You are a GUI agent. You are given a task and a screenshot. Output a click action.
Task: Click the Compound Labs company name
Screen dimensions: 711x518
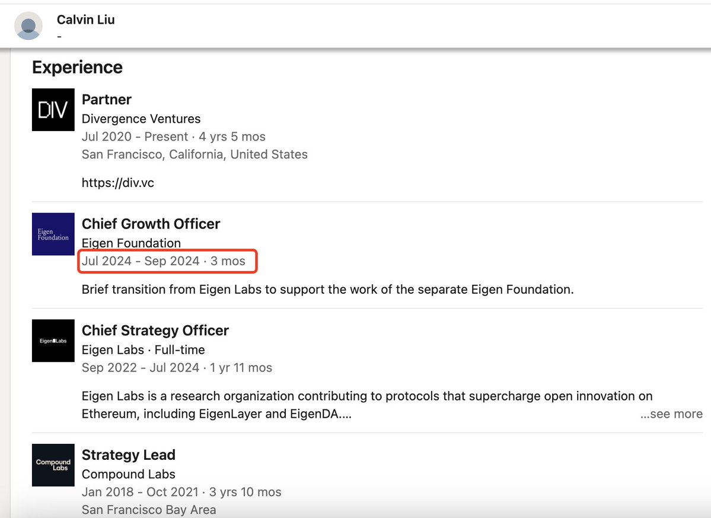(129, 474)
